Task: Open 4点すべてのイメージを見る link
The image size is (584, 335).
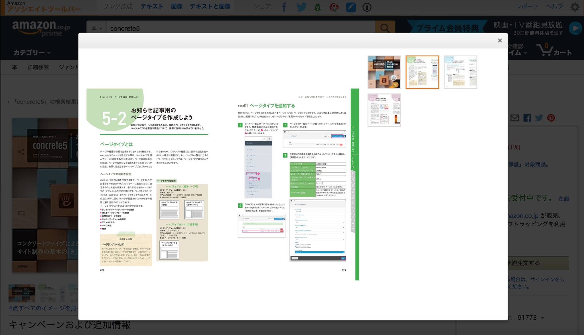Action: [43, 308]
